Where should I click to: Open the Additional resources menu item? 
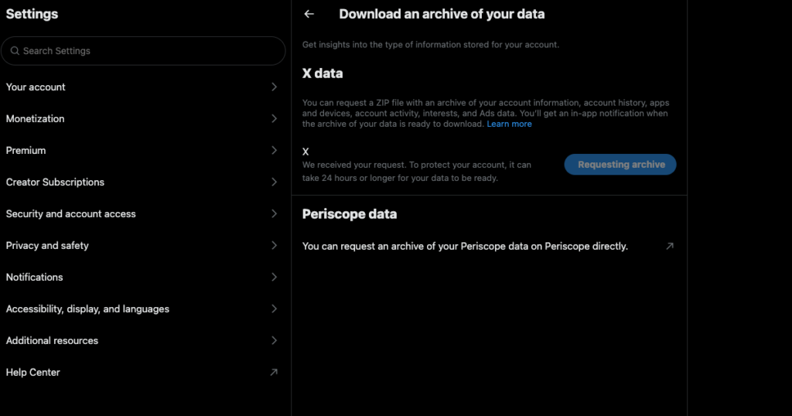[x=53, y=341]
